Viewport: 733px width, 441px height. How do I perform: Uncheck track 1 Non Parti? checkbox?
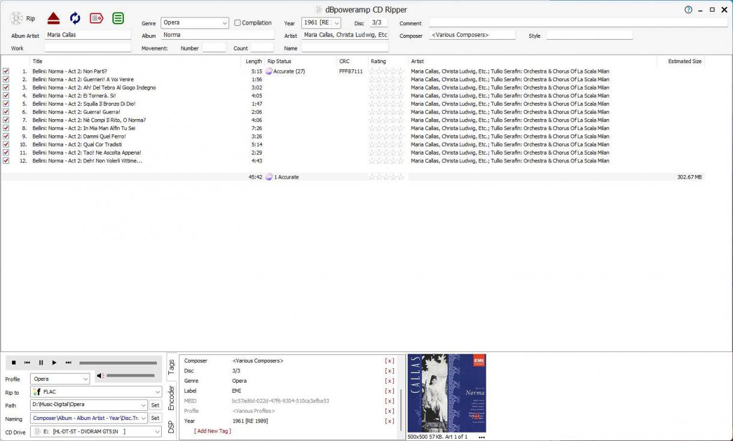(x=6, y=71)
